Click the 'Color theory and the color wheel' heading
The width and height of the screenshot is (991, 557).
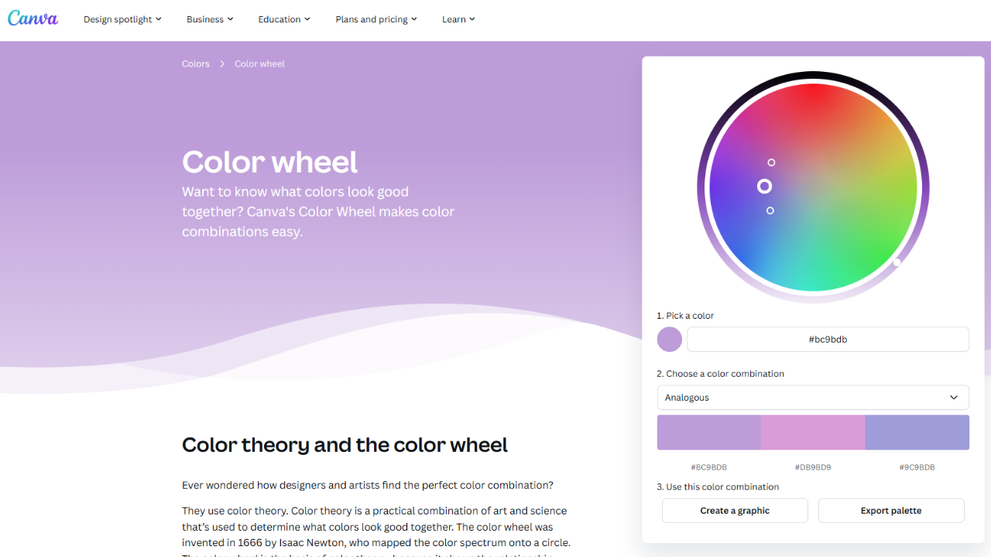tap(345, 446)
